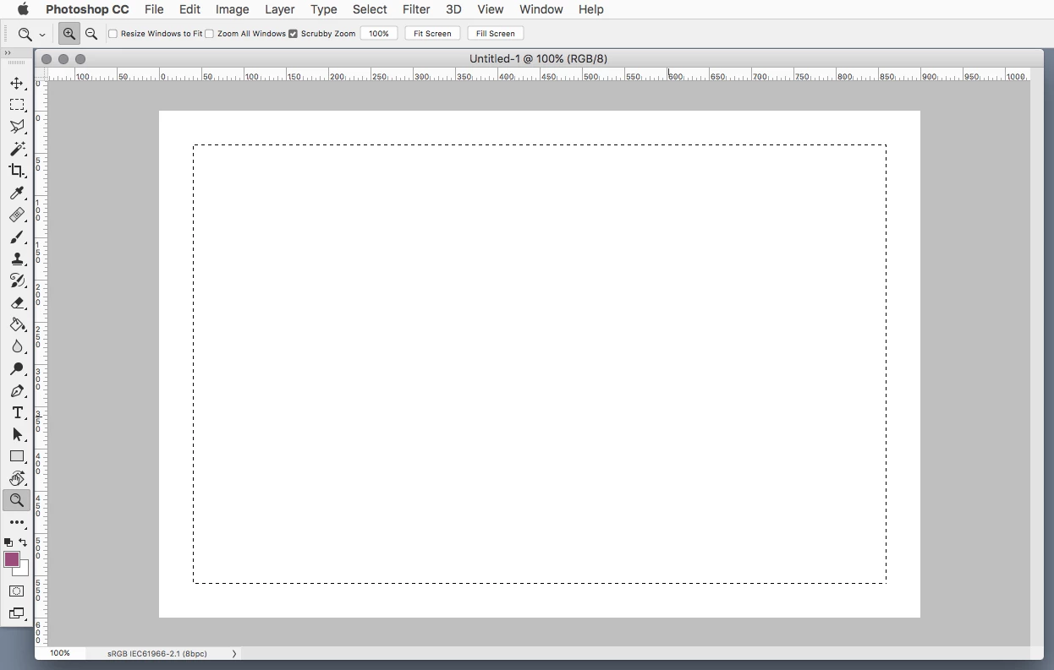The height and width of the screenshot is (670, 1054).
Task: Enable Resize Windows to Fit checkbox
Action: [x=113, y=34]
